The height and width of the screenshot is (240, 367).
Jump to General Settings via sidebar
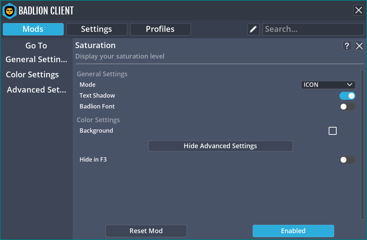click(36, 59)
